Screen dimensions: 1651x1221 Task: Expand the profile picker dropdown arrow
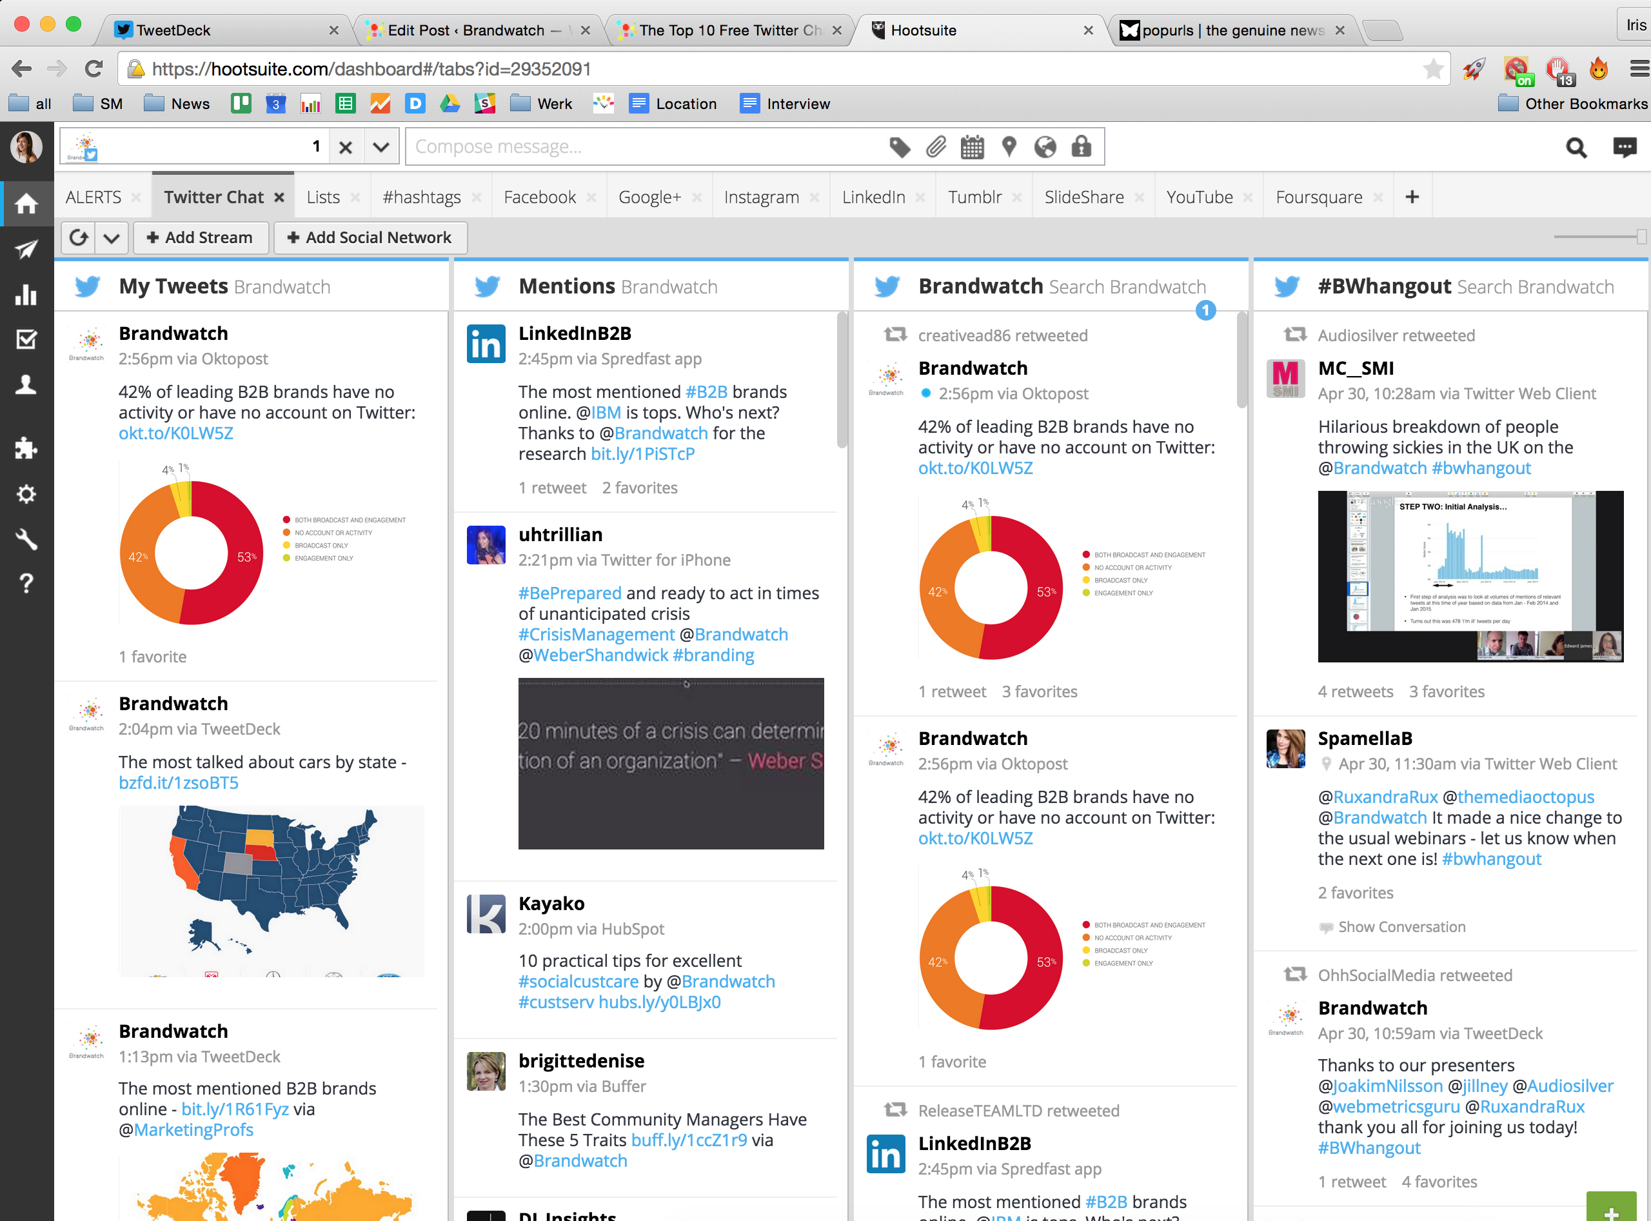tap(381, 147)
